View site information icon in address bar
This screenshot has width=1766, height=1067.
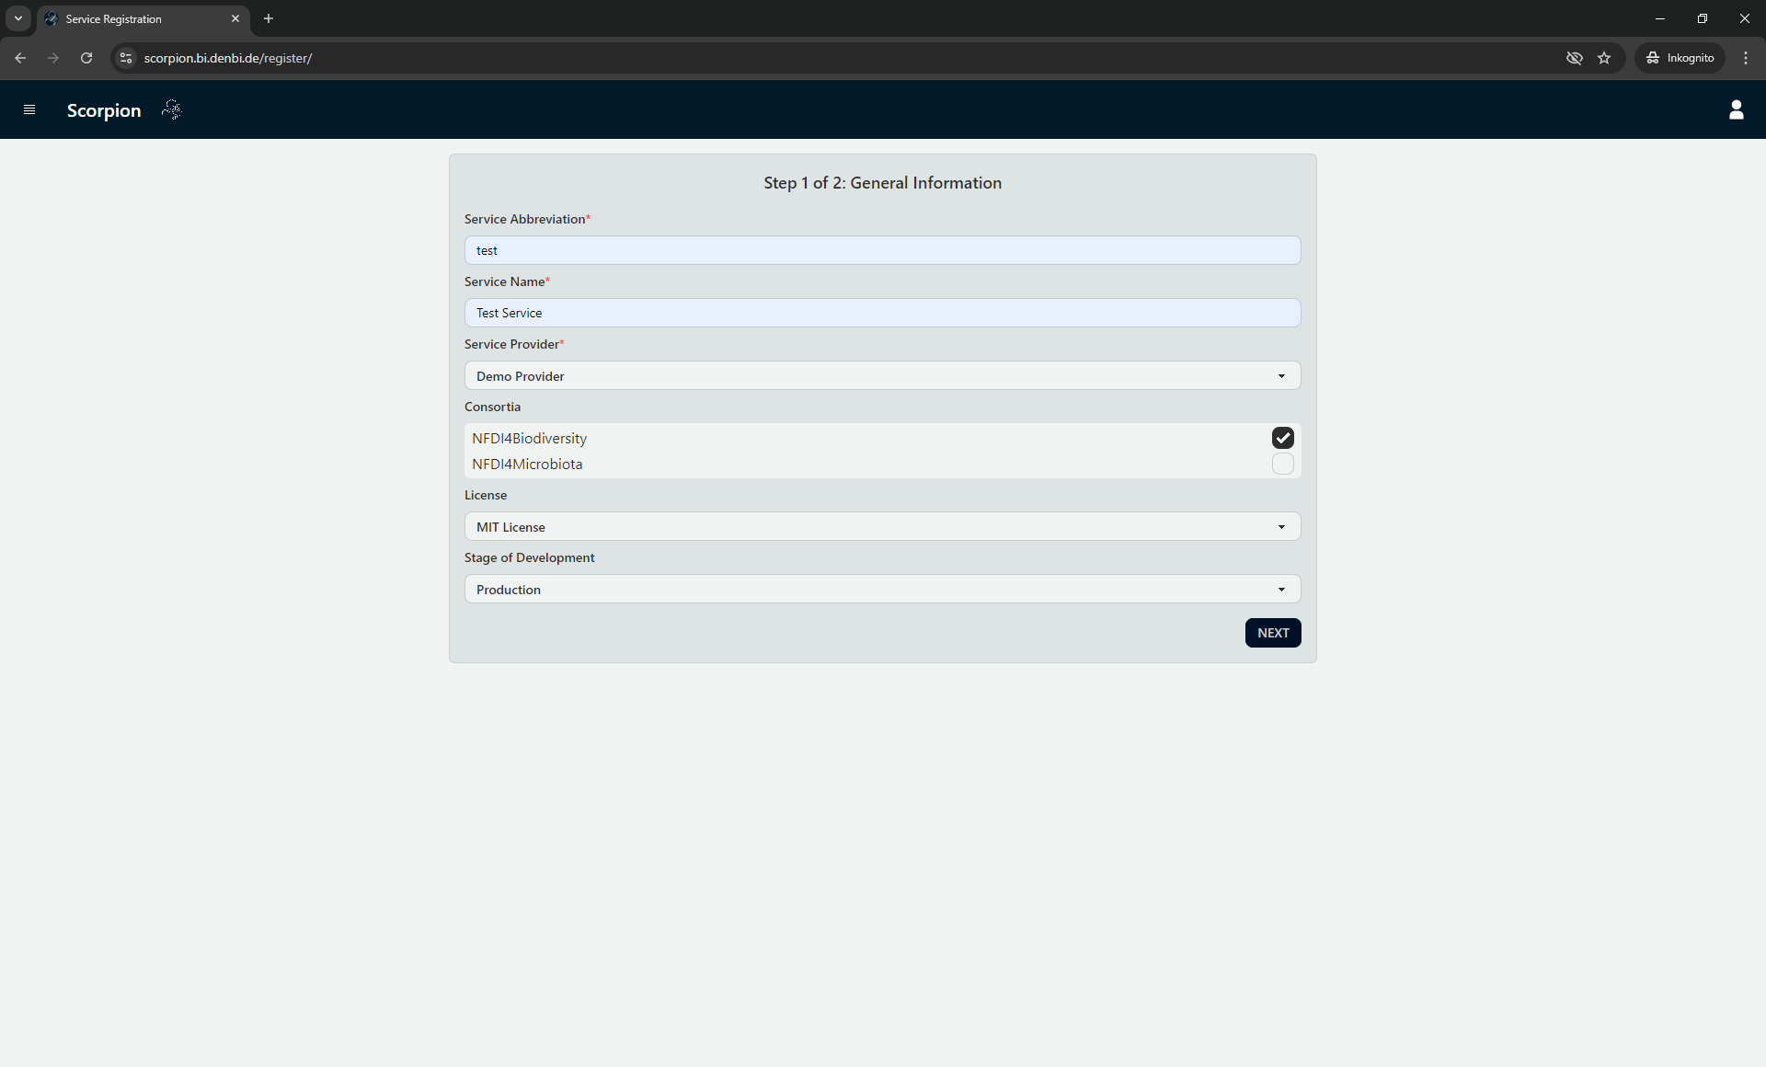click(x=126, y=58)
